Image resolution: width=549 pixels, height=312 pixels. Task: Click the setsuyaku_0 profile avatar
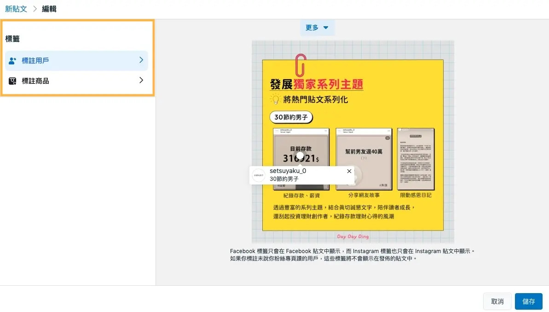point(259,175)
